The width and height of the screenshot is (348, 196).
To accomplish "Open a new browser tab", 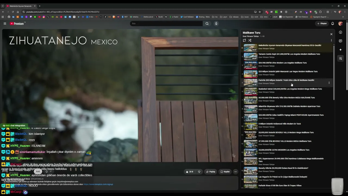I will point(40,6).
